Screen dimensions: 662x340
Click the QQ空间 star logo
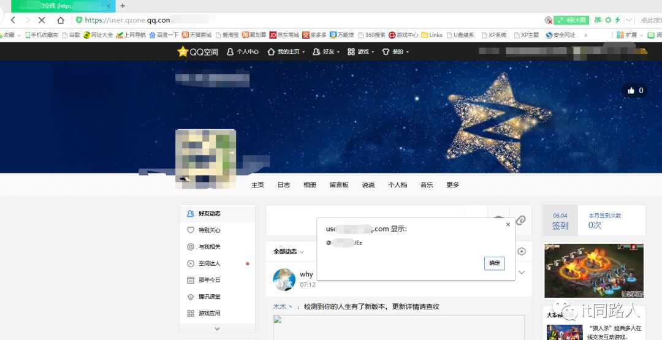(197, 51)
